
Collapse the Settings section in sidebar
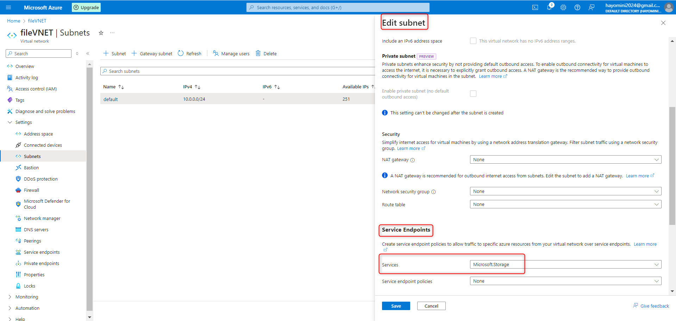pos(10,122)
